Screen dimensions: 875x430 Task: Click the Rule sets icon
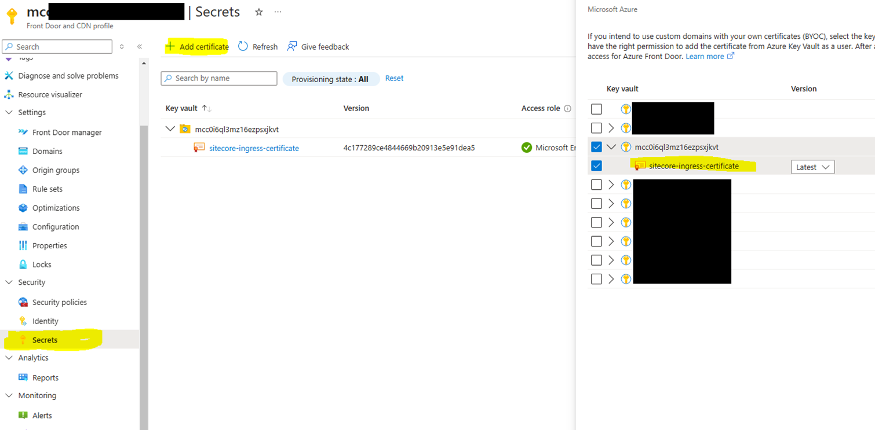point(23,189)
